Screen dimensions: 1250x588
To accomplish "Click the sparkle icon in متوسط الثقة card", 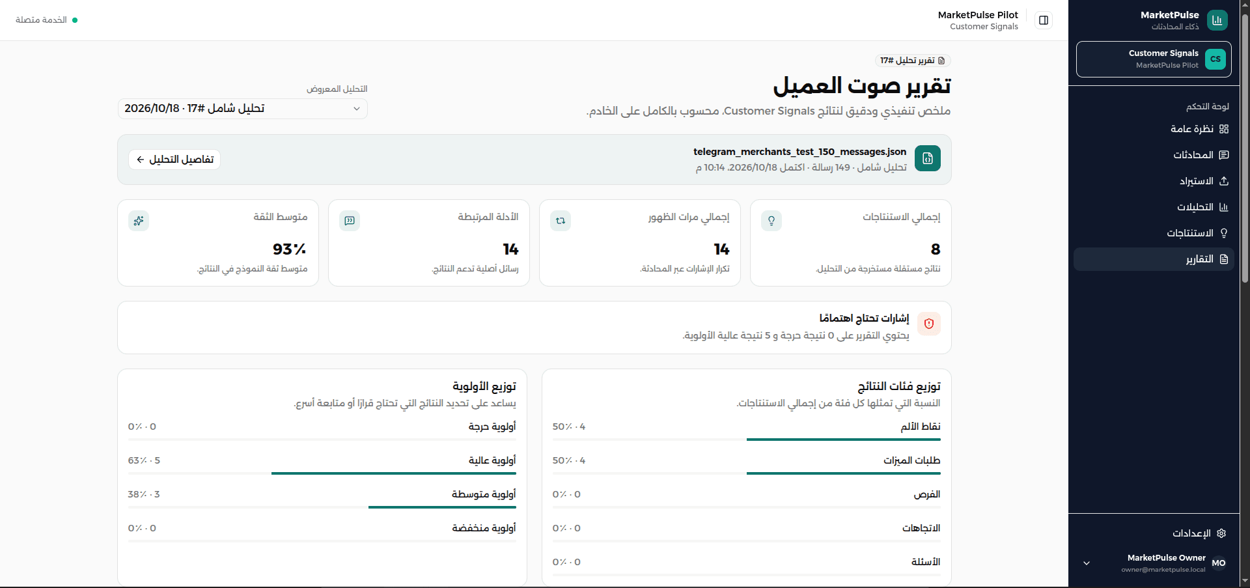I will (x=139, y=221).
